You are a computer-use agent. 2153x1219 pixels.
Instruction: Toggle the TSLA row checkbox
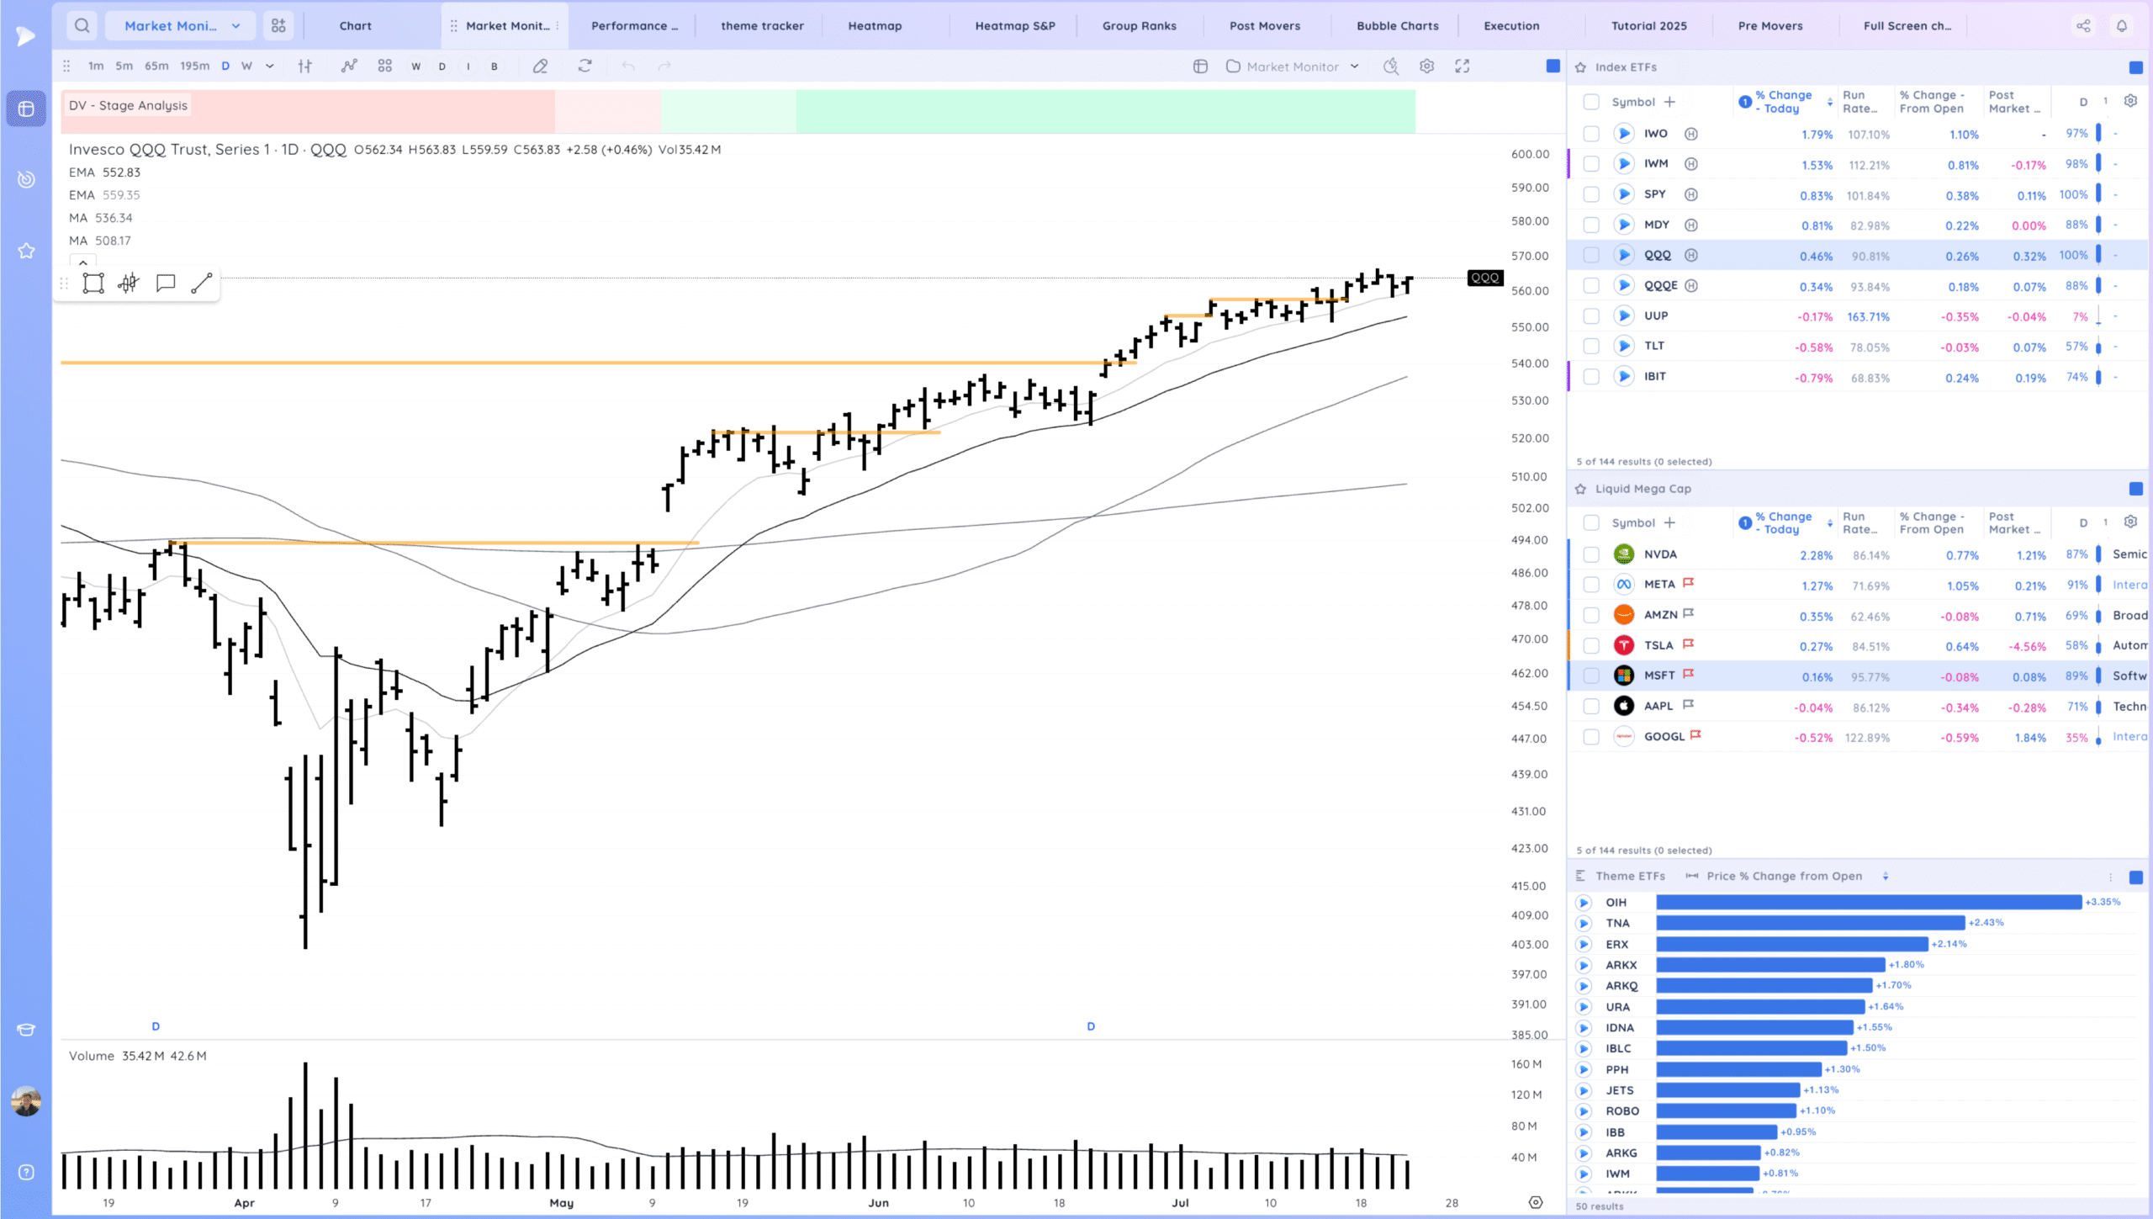[1590, 646]
